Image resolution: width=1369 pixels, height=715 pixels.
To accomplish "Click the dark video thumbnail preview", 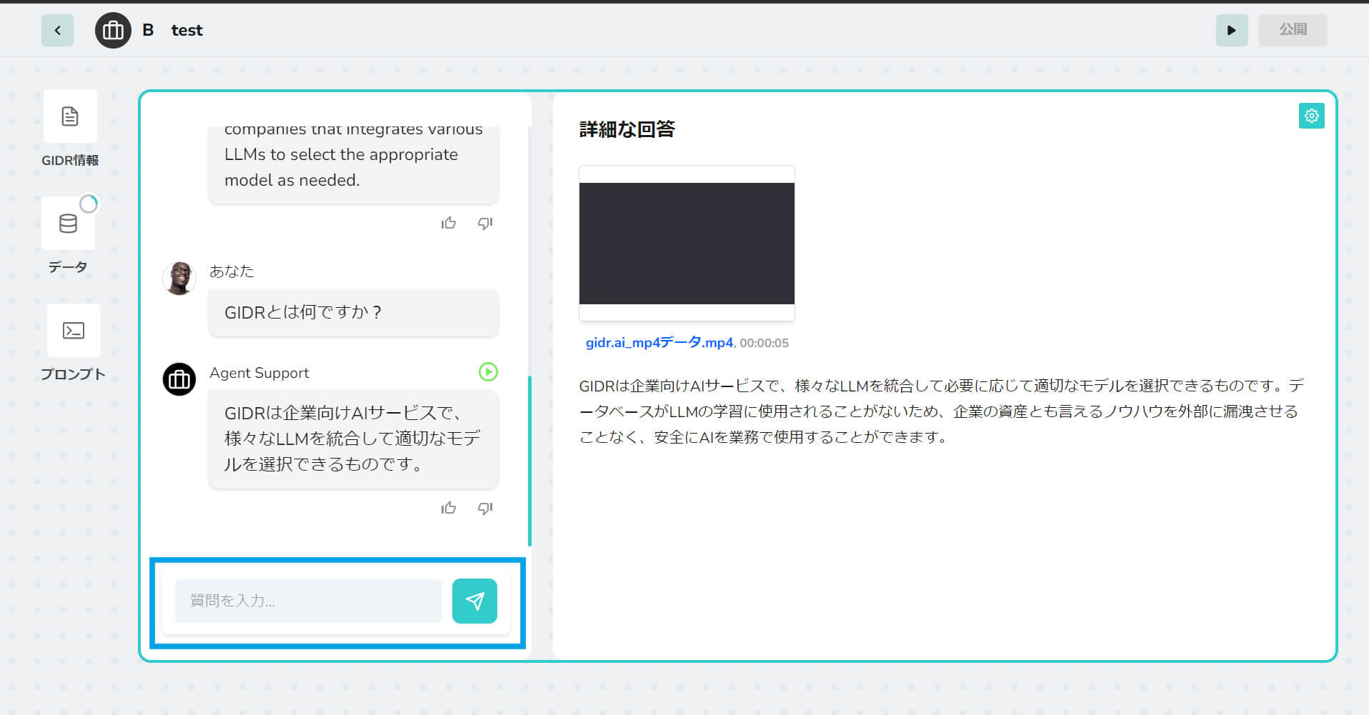I will pos(687,244).
